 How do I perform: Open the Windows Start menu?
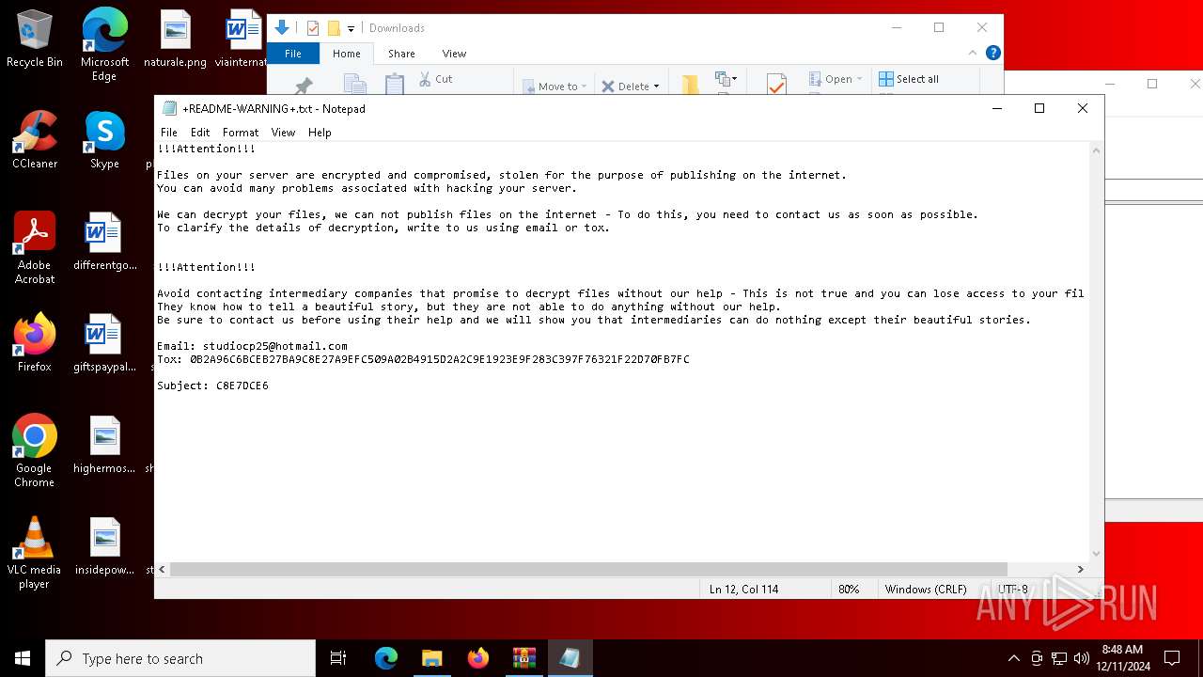click(23, 658)
